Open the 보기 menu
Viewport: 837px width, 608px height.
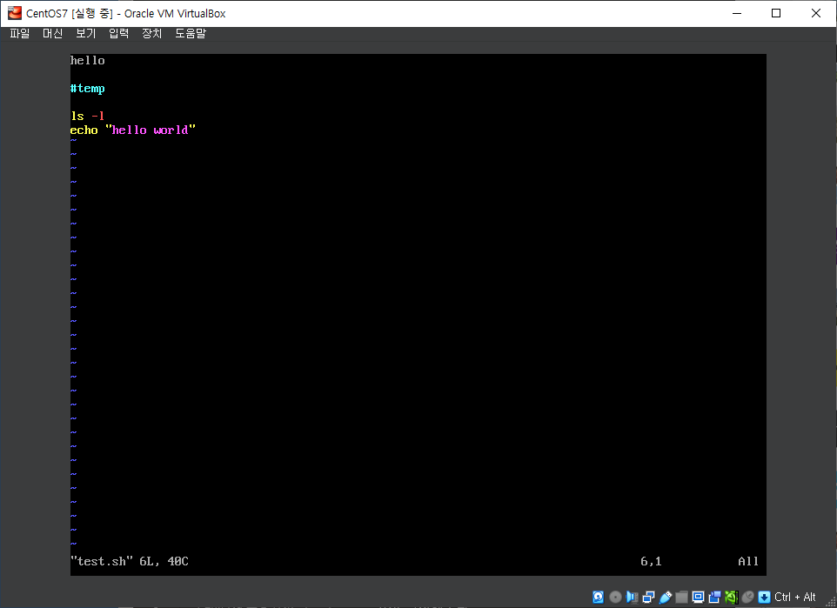84,33
